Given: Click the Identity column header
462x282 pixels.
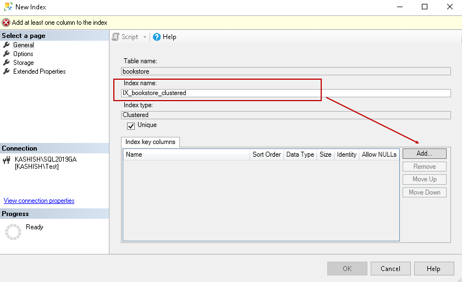Looking at the screenshot, I should pos(346,154).
